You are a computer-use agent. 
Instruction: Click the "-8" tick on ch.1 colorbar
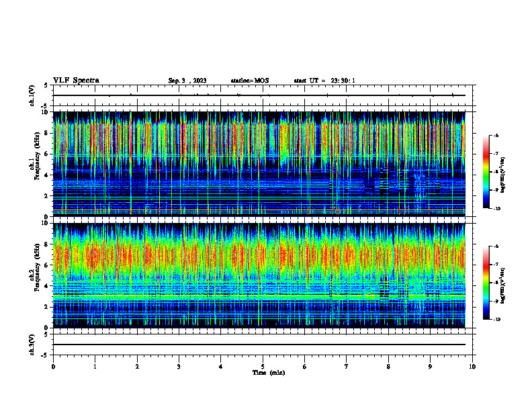(496, 172)
